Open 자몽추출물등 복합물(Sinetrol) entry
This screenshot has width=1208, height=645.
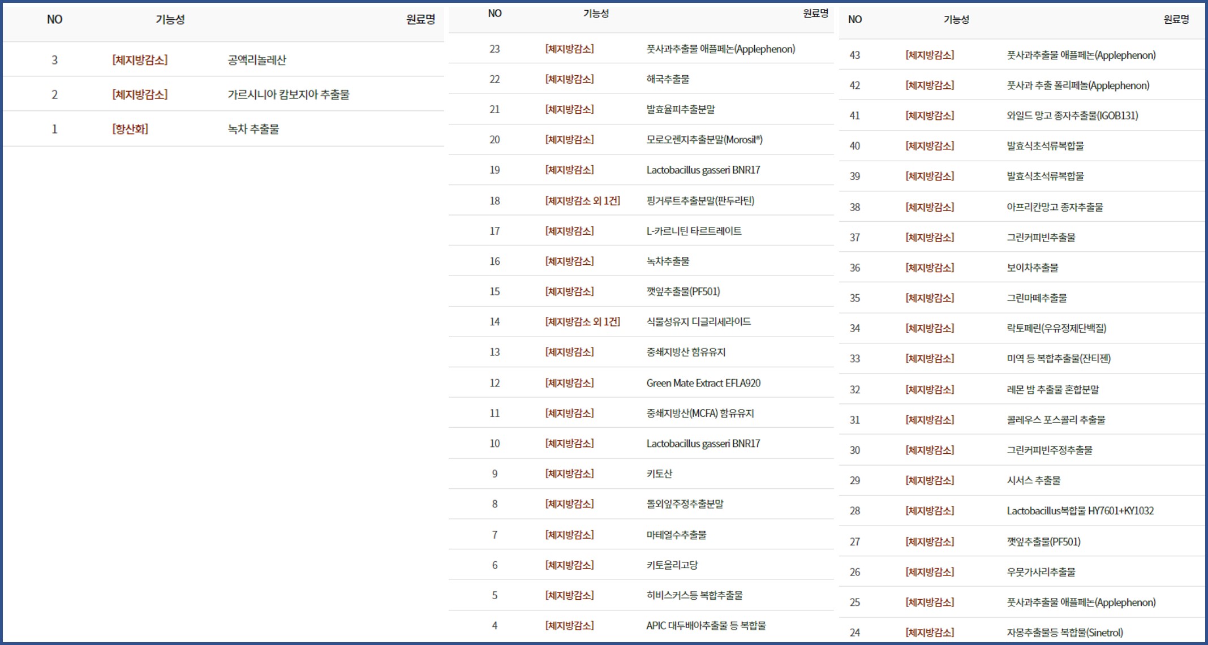coord(1064,633)
